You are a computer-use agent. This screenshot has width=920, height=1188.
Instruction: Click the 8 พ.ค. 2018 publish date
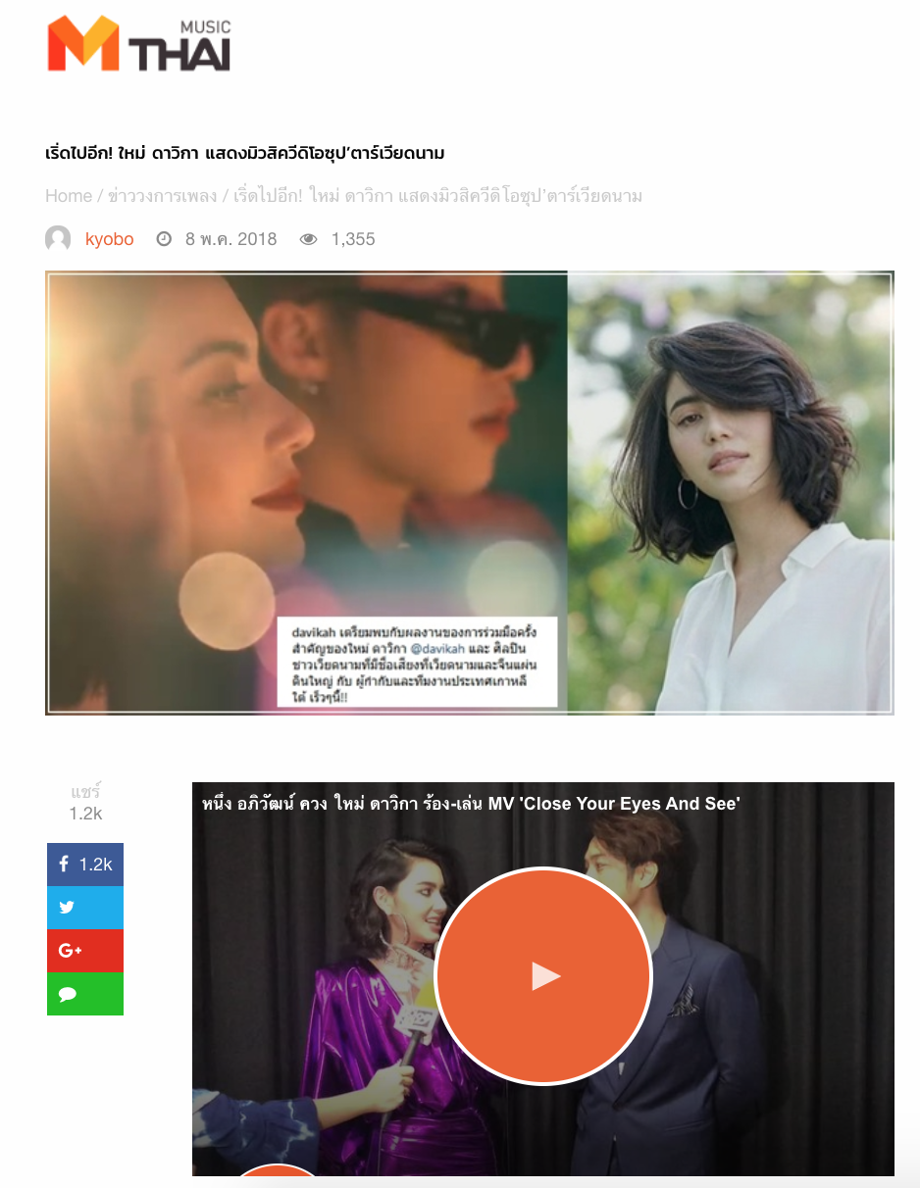pyautogui.click(x=231, y=239)
